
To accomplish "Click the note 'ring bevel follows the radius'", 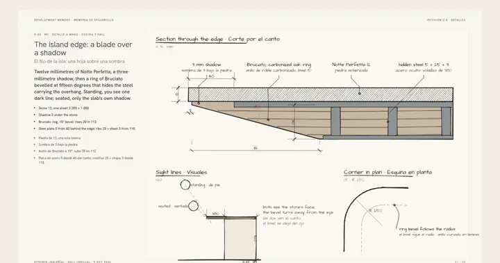I will [x=427, y=229].
